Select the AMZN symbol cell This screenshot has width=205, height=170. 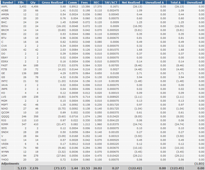point(5,18)
